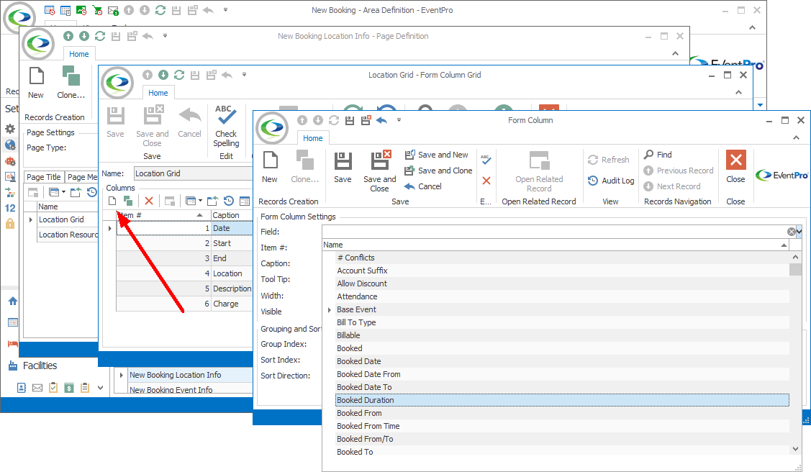The height and width of the screenshot is (472, 811).
Task: Select '# Conflicts' in the field list
Action: pyautogui.click(x=562, y=258)
